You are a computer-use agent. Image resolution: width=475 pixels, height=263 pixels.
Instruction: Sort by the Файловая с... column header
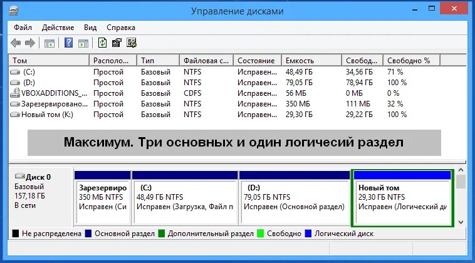click(207, 61)
